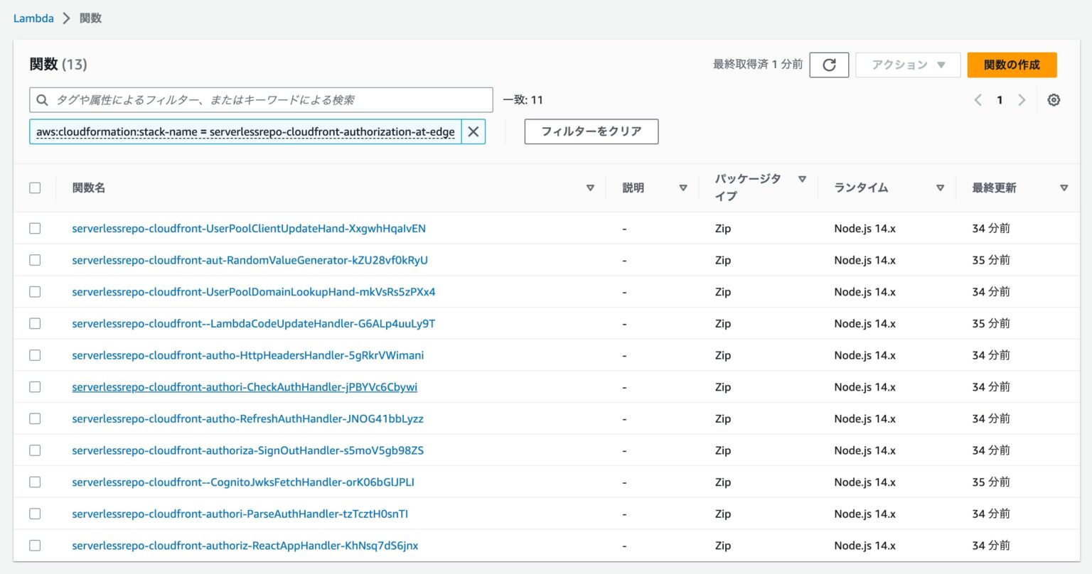Select all functions with the header checkbox
The image size is (1092, 574).
(35, 188)
